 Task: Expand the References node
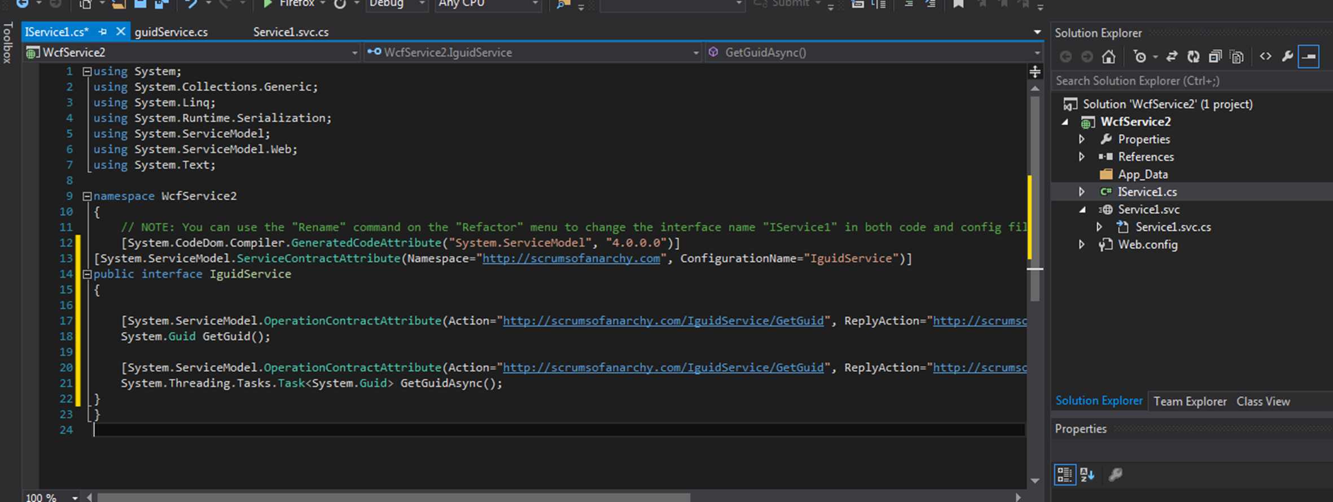[x=1082, y=157]
